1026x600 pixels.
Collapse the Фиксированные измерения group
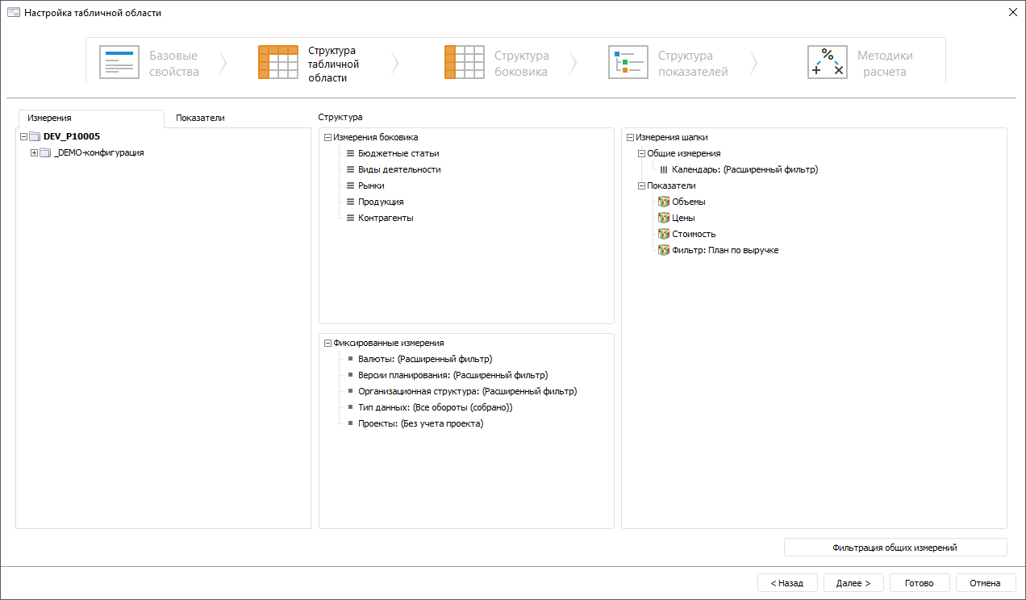(327, 344)
